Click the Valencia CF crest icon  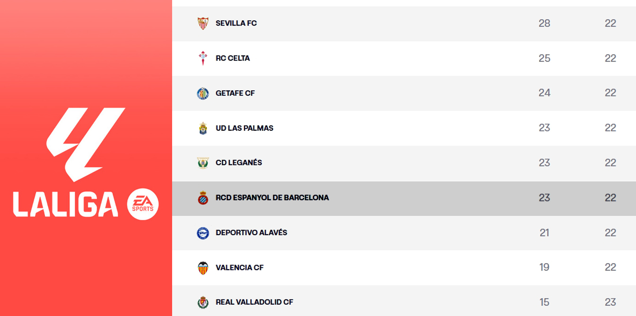coord(203,268)
